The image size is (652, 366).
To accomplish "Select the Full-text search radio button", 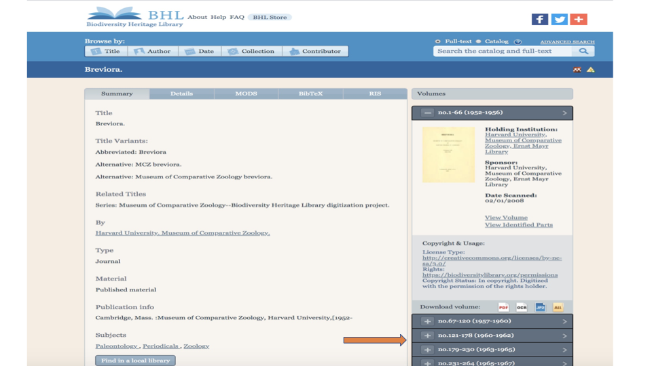I will 437,41.
